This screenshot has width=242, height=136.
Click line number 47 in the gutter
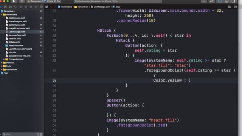pyautogui.click(x=54, y=30)
